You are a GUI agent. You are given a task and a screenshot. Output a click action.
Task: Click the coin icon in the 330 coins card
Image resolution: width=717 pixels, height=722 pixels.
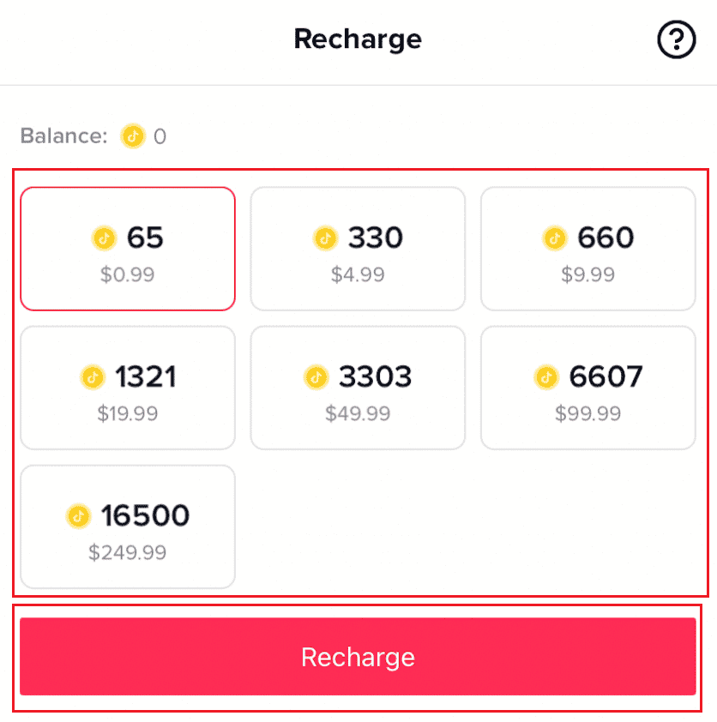tap(326, 238)
